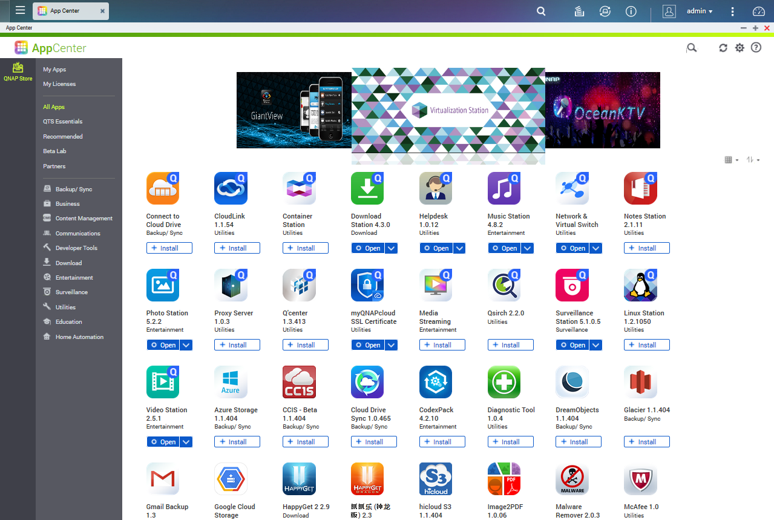Open the Home Automation category
The height and width of the screenshot is (520, 774).
[79, 337]
